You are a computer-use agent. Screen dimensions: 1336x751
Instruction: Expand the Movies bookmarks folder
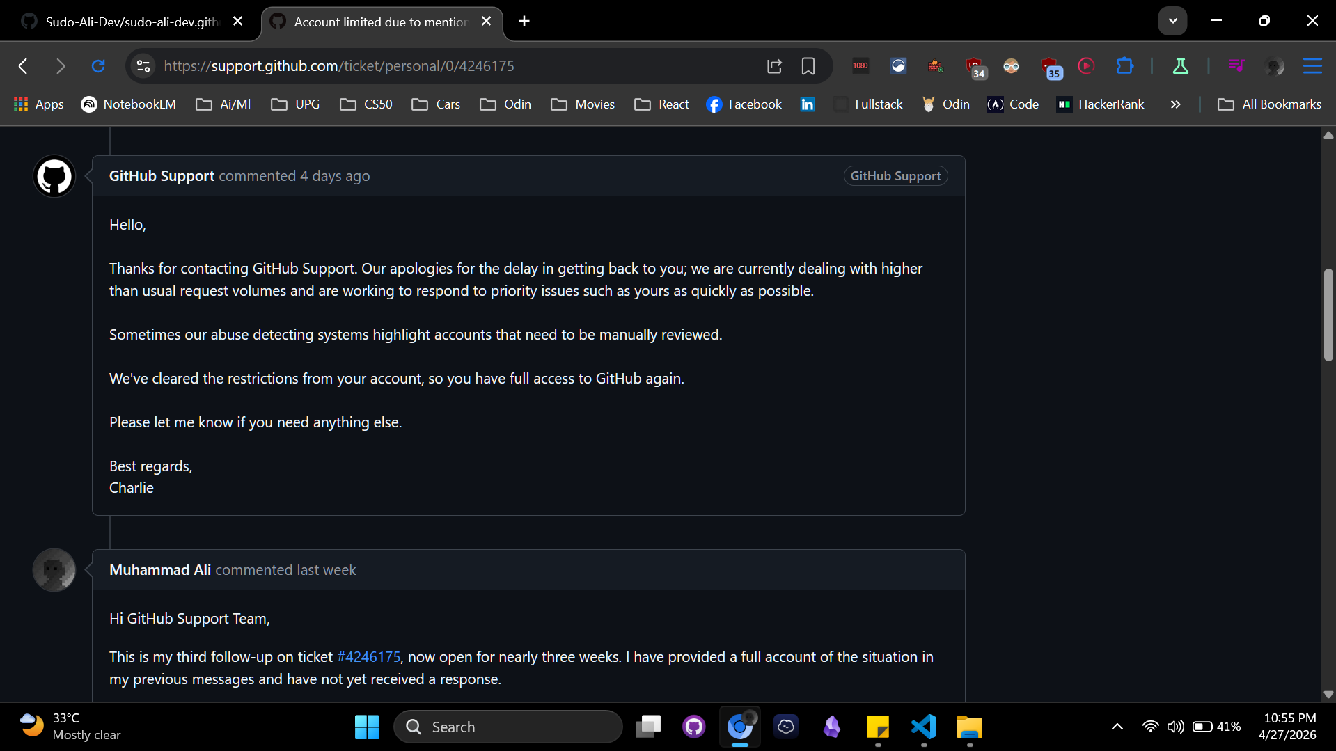[x=583, y=104]
